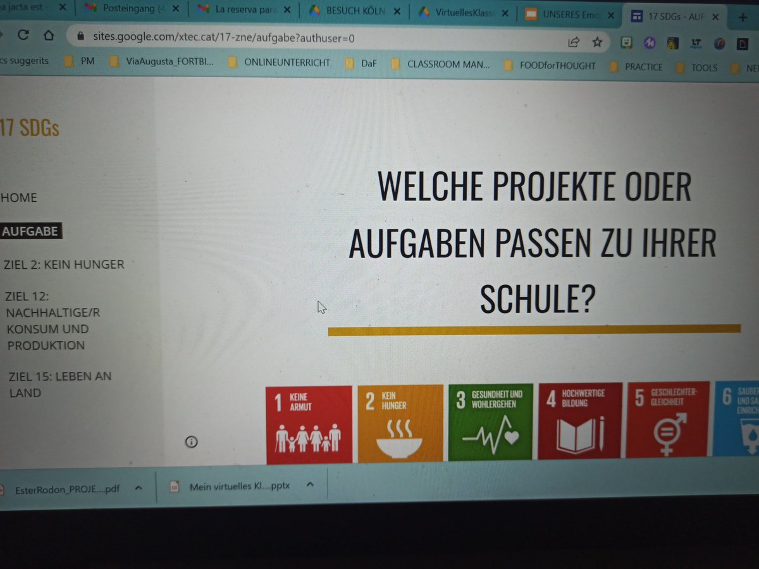Reload the page with the refresh icon

pos(23,35)
